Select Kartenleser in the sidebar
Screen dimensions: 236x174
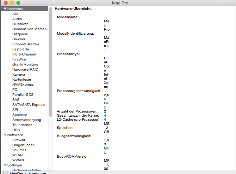tap(22, 79)
